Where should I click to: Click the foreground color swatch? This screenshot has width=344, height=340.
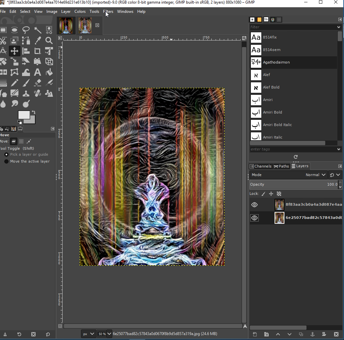(x=23, y=115)
